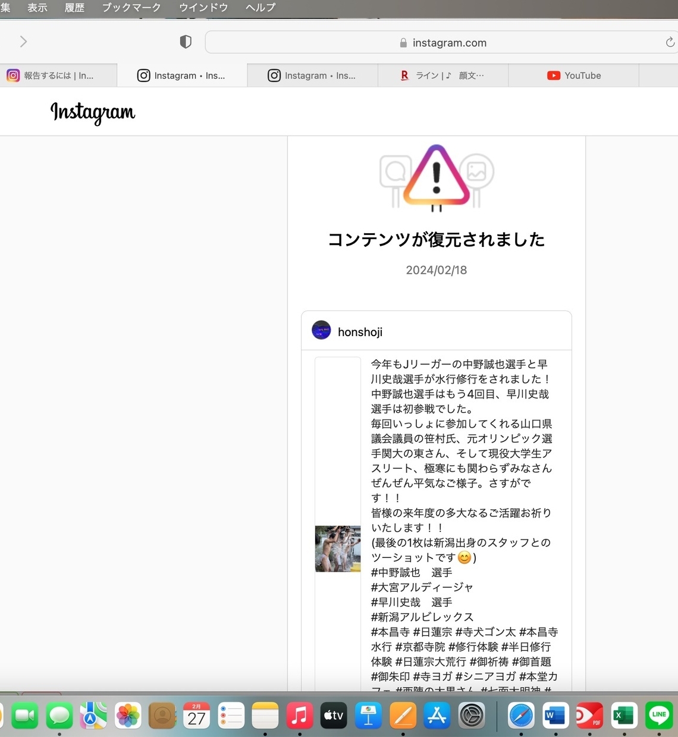Launch Contacts from the Dock
The height and width of the screenshot is (737, 678).
coord(162,716)
